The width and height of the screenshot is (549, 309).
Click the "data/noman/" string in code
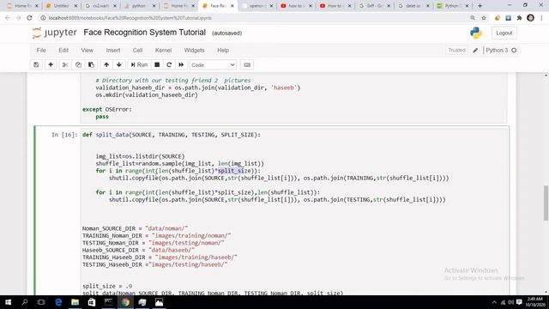point(166,228)
